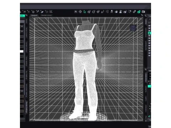Image resolution: width=171 pixels, height=128 pixels.
Task: Open the Simulation Settings side tab
Action: tap(26, 91)
